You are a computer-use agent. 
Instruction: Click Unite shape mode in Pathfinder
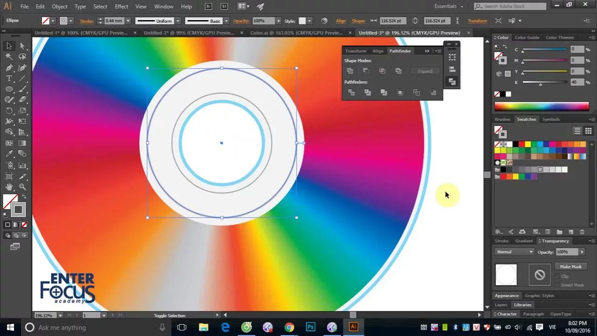[350, 71]
